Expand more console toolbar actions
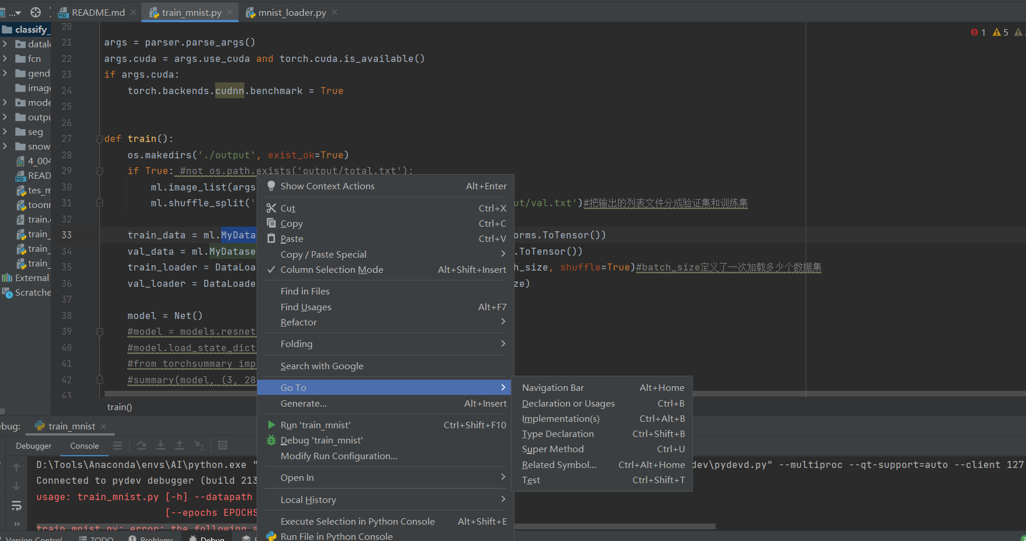 click(16, 523)
